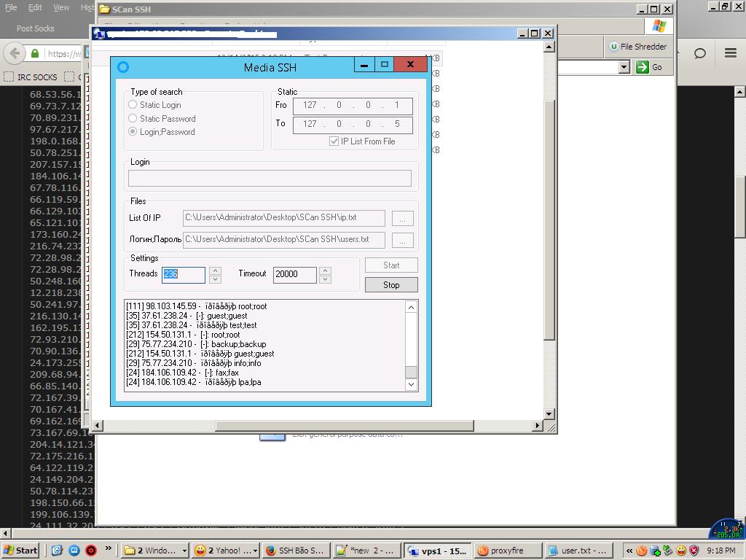Click remote desktop horizontal scroll right arrow
Viewport: 746px width, 560px height.
538,425
